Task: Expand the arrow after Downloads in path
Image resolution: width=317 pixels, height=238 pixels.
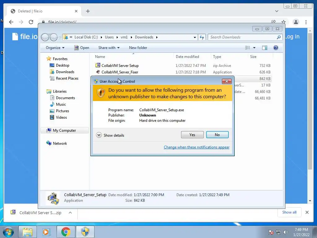Action: [157, 37]
